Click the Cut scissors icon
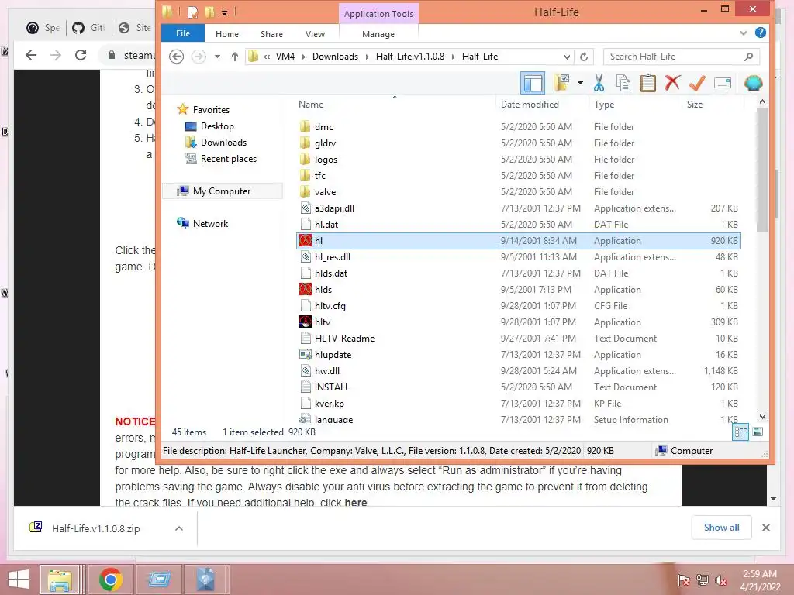794x595 pixels. (599, 83)
